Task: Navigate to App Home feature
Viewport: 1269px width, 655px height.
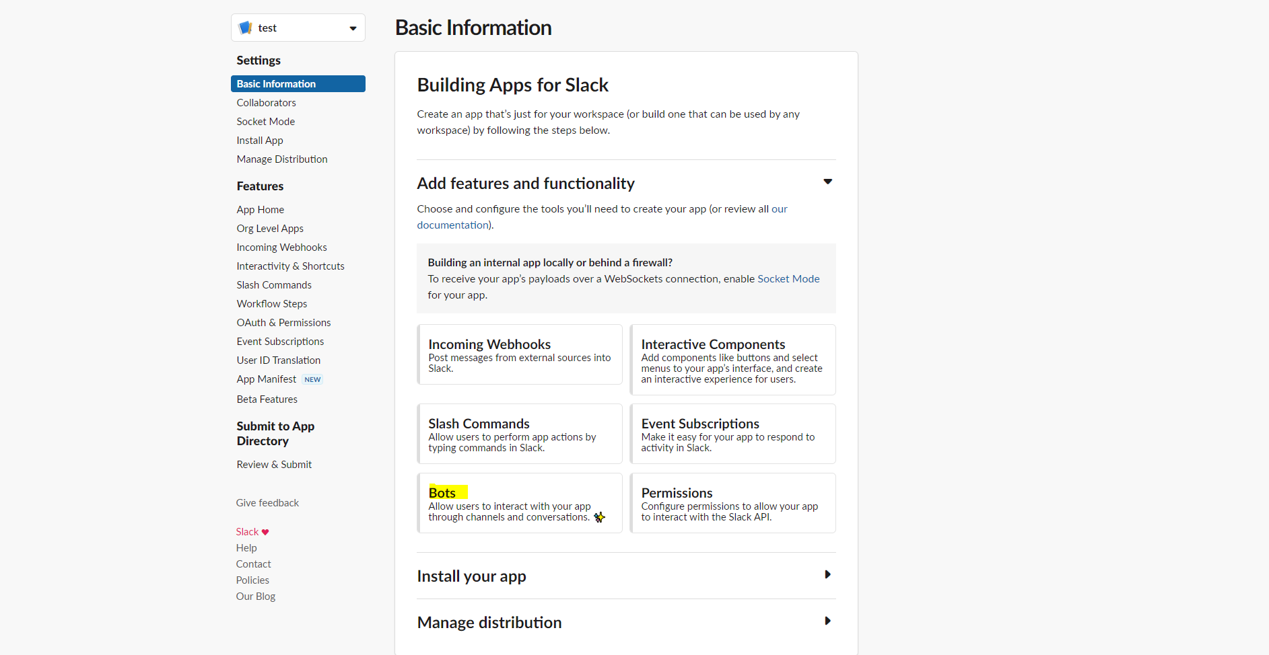Action: (x=261, y=209)
